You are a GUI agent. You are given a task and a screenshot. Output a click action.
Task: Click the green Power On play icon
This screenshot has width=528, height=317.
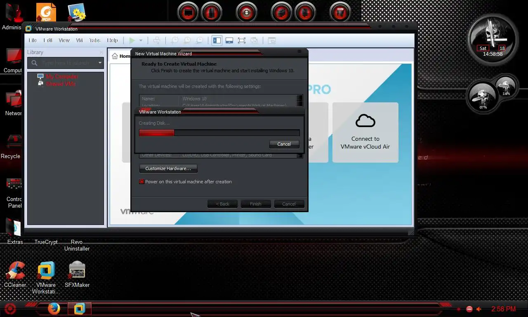132,40
